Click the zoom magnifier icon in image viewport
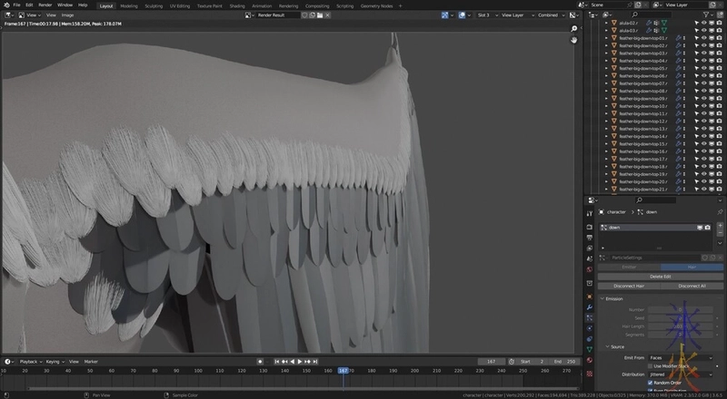Screen dimensions: 727x399 click(x=574, y=29)
